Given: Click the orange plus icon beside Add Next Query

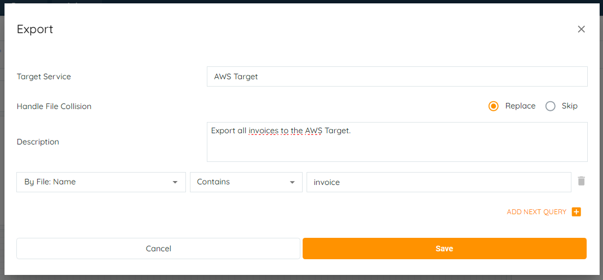Looking at the screenshot, I should pos(576,212).
